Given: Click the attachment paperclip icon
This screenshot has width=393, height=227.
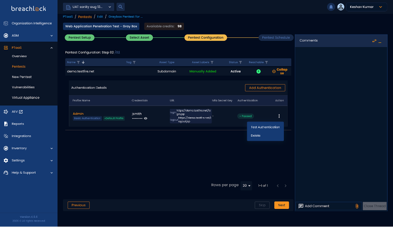Looking at the screenshot, I should [x=357, y=206].
